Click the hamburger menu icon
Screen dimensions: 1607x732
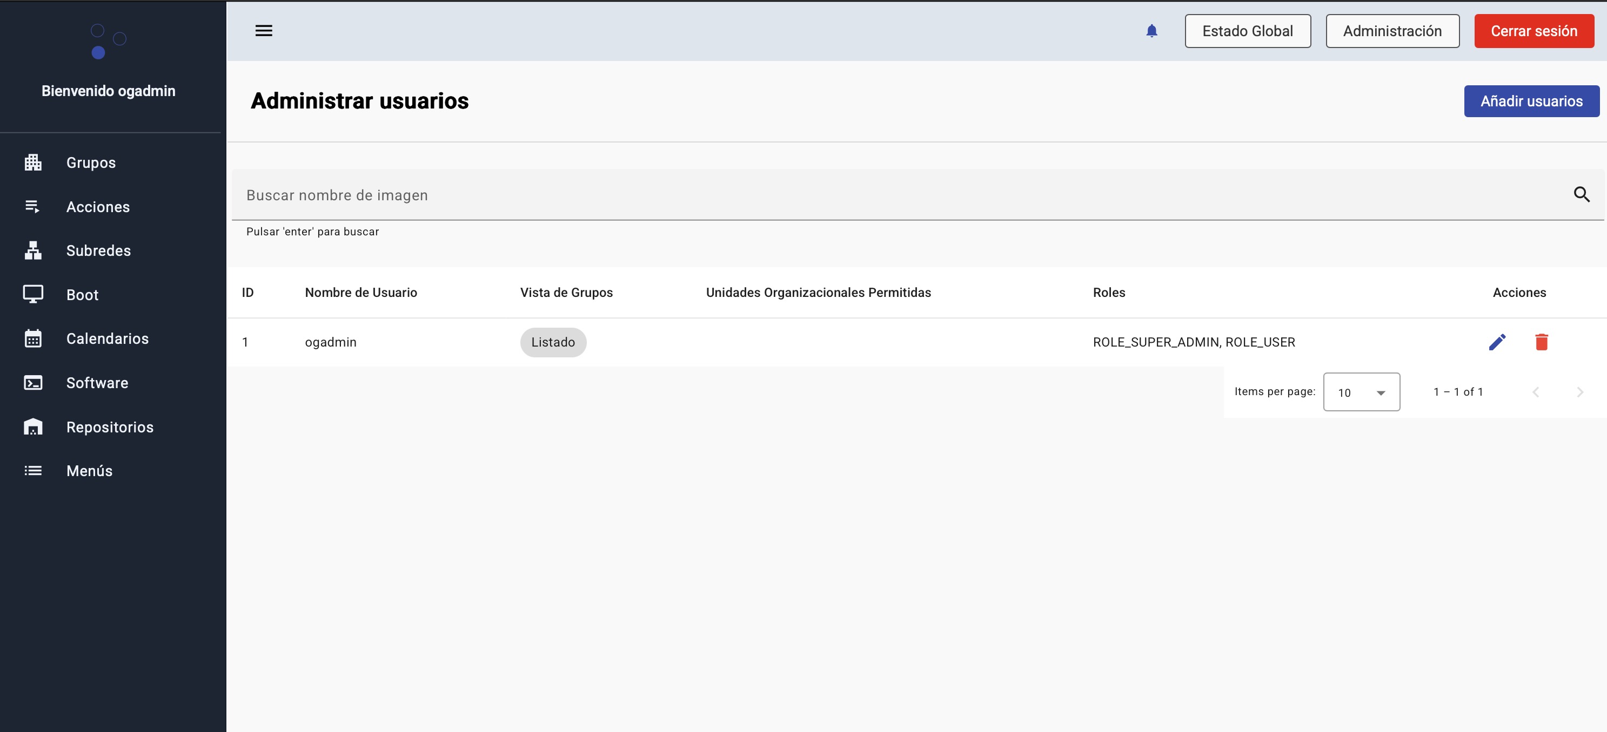coord(264,31)
